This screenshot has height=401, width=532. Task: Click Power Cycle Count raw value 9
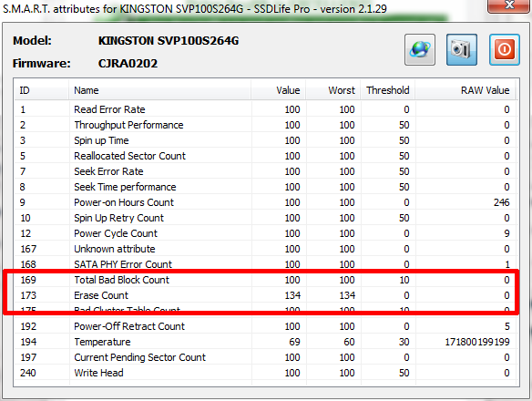[x=506, y=233]
